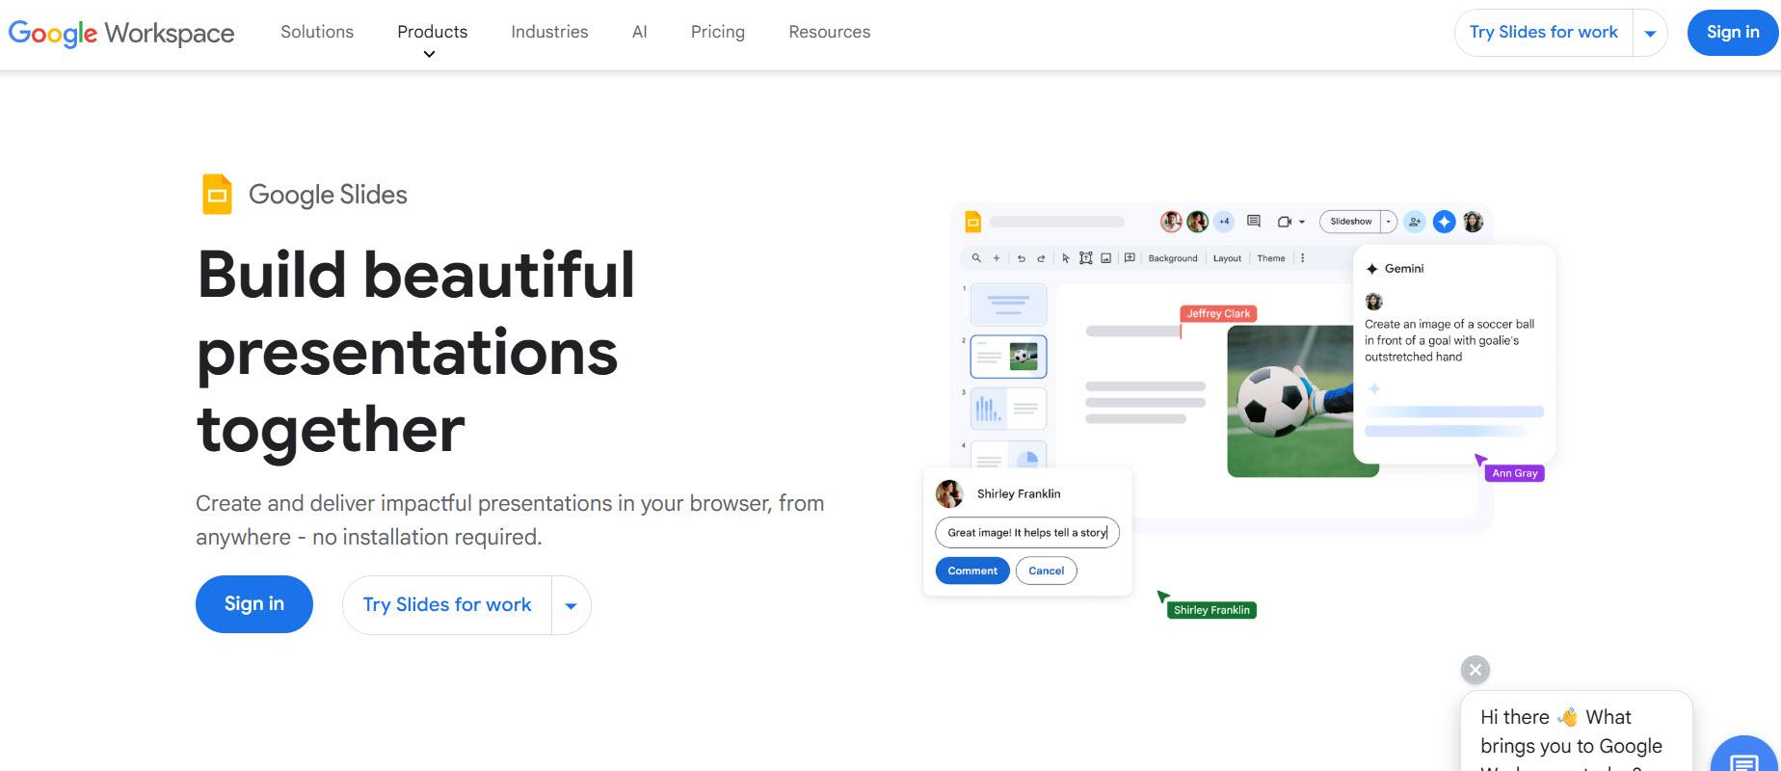
Task: Expand the dropdown arrow beside the hero Try Slides button
Action: pyautogui.click(x=571, y=605)
